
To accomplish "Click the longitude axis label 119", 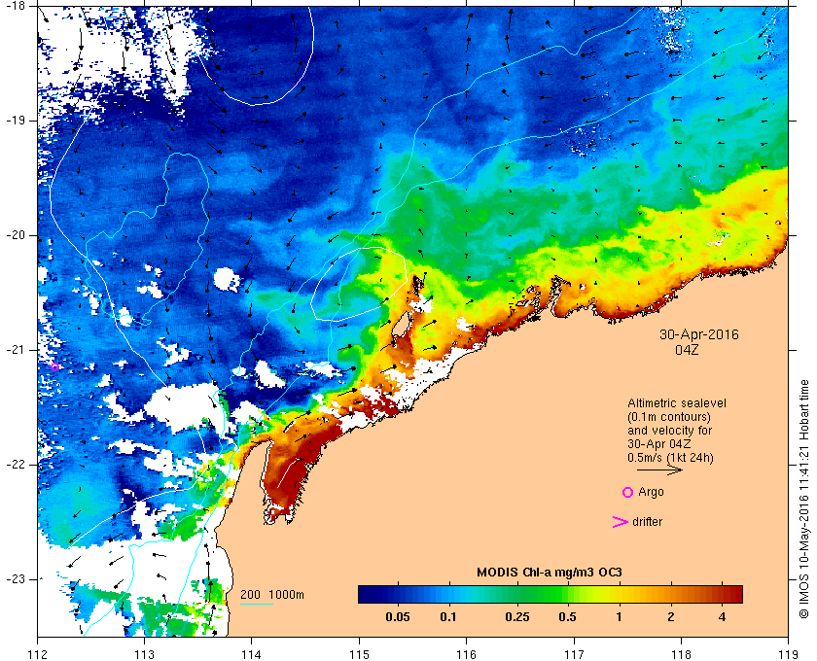I will (x=788, y=654).
